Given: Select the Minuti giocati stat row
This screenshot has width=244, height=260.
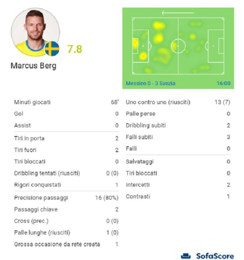Looking at the screenshot, I should coord(66,102).
